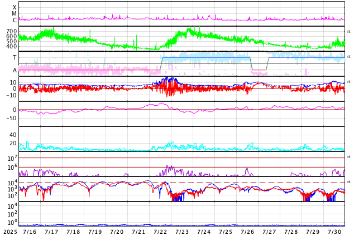Click the 7/26 date label
Viewport: 354px width, 236px height.
[247, 232]
